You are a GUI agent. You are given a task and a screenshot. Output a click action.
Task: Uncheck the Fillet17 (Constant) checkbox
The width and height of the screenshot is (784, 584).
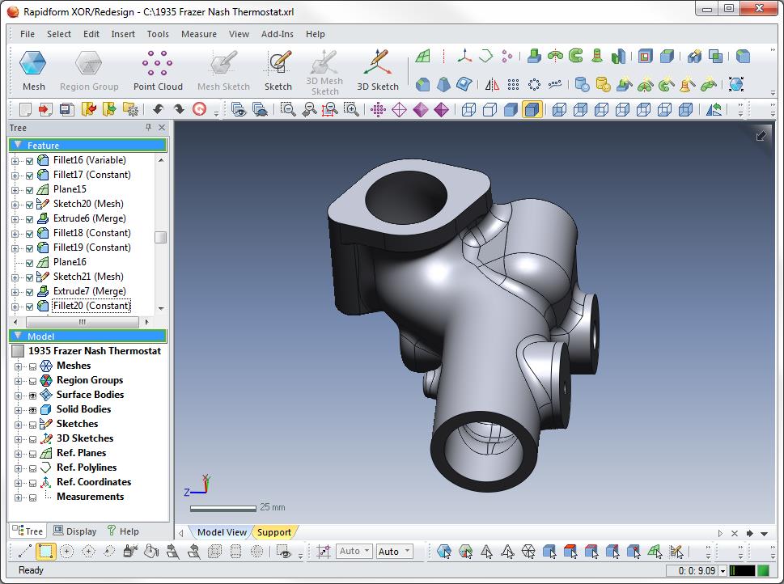(x=29, y=176)
